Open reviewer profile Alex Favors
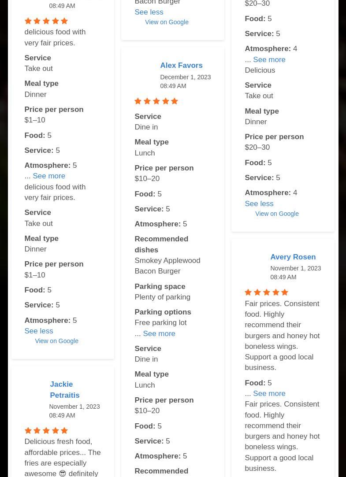 click(x=181, y=65)
